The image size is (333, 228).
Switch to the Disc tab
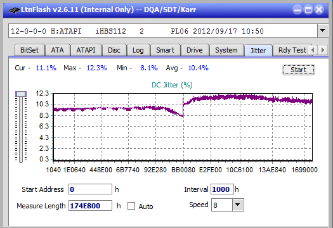114,50
